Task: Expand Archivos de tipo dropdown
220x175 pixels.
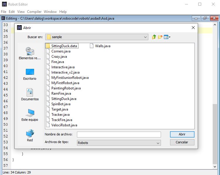Action: 158,143
